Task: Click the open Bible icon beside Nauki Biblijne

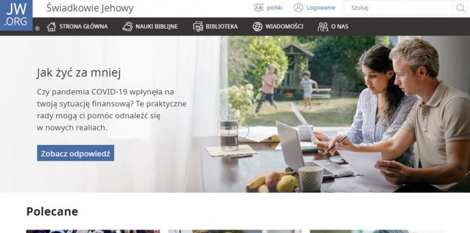Action: (128, 26)
